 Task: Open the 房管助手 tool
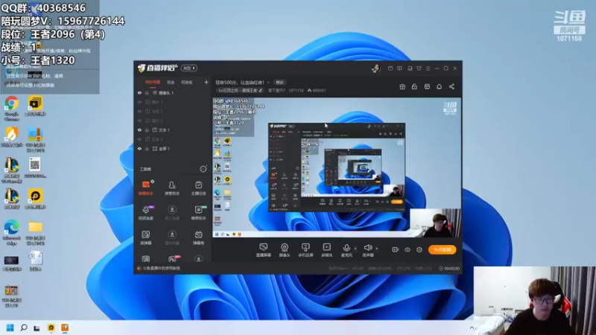click(x=172, y=188)
